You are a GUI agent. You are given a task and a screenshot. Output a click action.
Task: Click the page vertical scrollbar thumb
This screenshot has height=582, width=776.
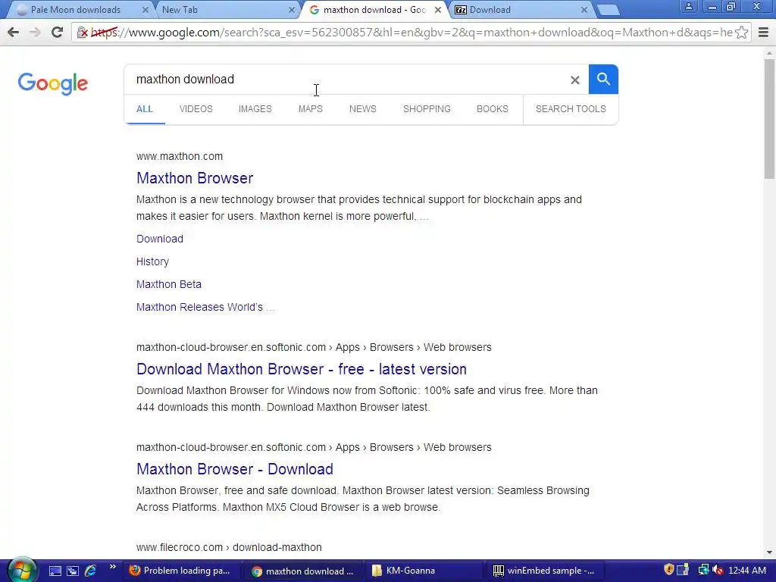tap(769, 119)
